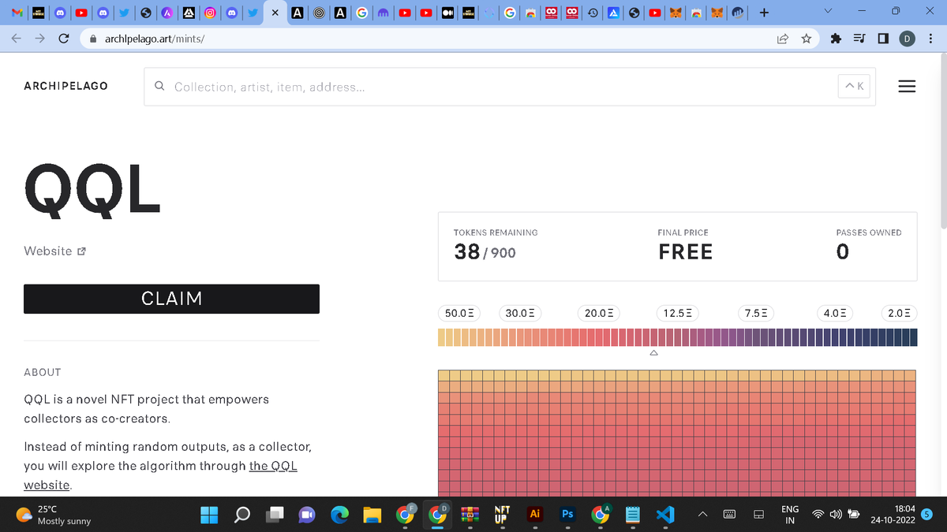Share this page from the address bar

783,38
